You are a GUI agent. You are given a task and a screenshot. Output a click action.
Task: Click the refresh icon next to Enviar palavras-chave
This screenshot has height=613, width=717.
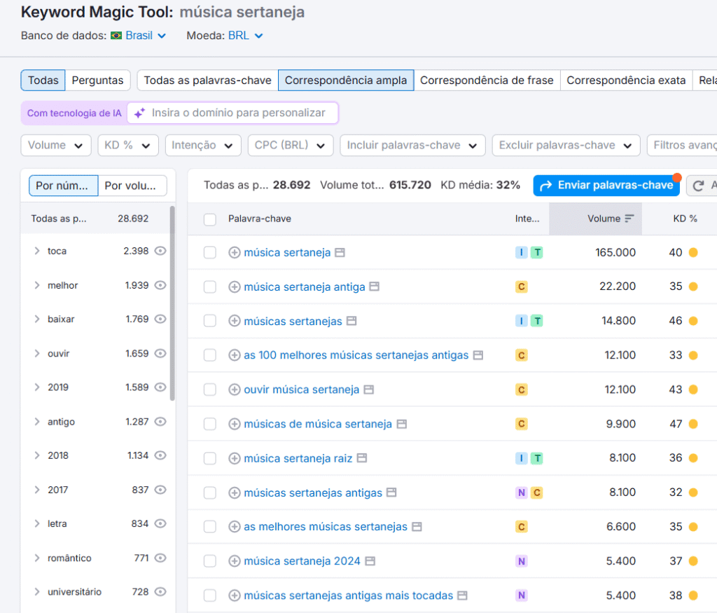click(x=698, y=186)
